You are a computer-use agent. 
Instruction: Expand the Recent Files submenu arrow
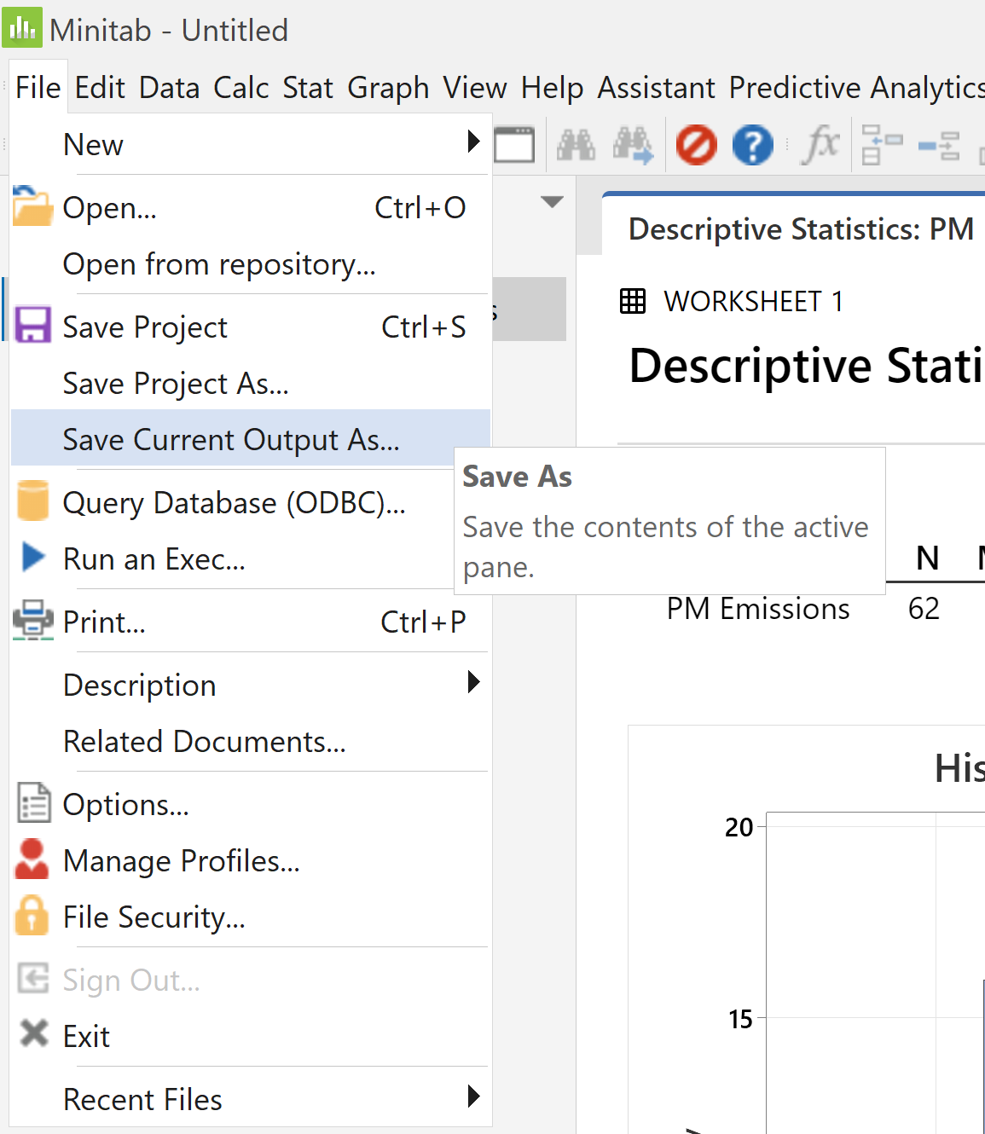point(474,1096)
